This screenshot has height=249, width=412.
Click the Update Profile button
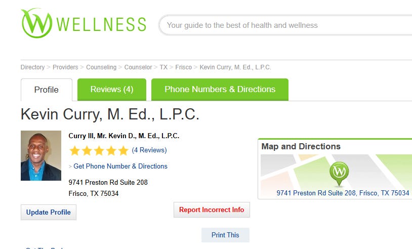coord(49,212)
